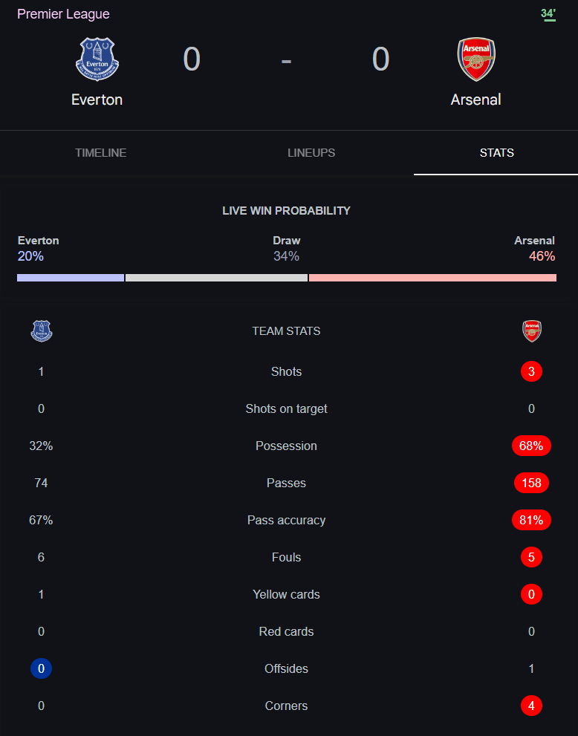Click Everton's blue Offsides badge
This screenshot has width=578, height=736.
[x=42, y=668]
